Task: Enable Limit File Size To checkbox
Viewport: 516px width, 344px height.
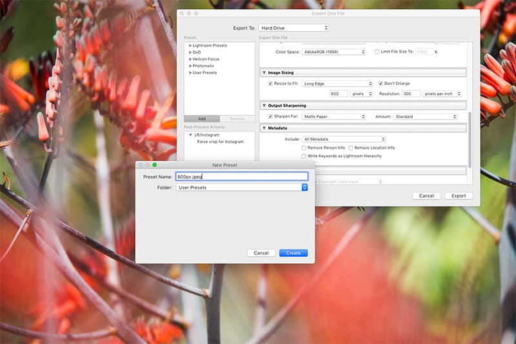Action: tap(377, 52)
